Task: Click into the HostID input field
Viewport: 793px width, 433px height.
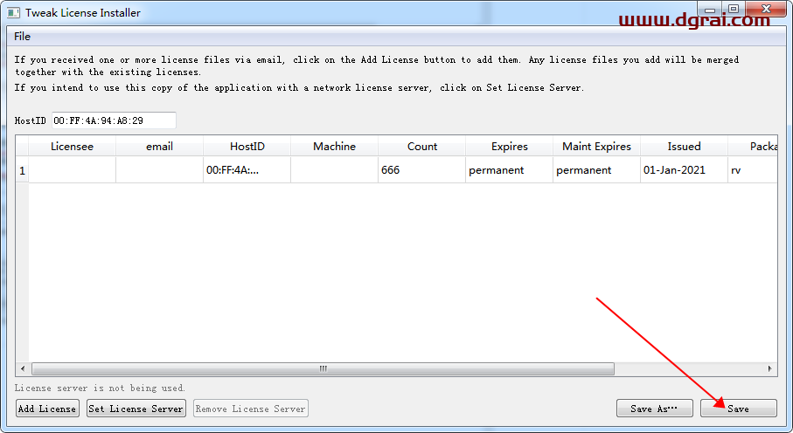Action: 113,120
